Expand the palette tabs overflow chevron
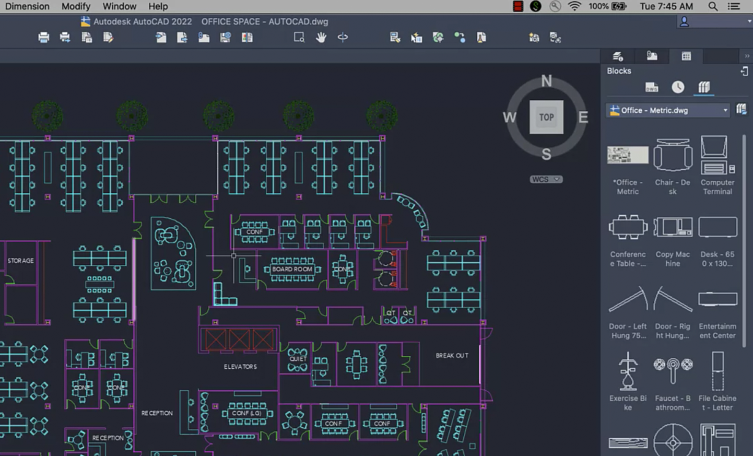753x456 pixels. (747, 56)
